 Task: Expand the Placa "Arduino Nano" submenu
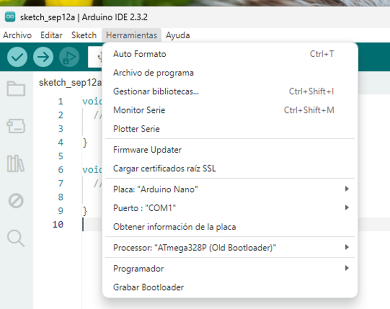[x=230, y=189]
